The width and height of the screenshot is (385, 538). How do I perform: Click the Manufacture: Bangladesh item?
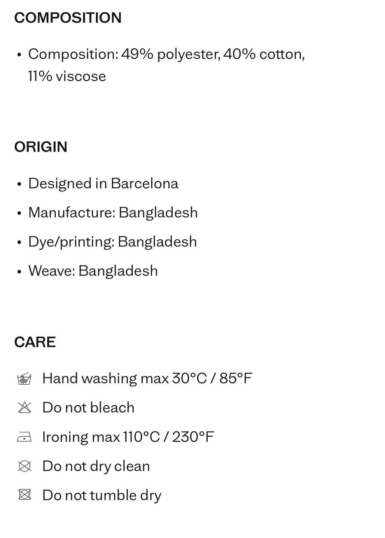[x=113, y=213]
